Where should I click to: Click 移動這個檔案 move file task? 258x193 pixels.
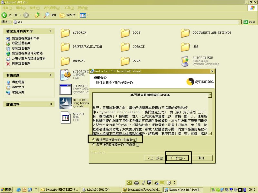click(21, 43)
